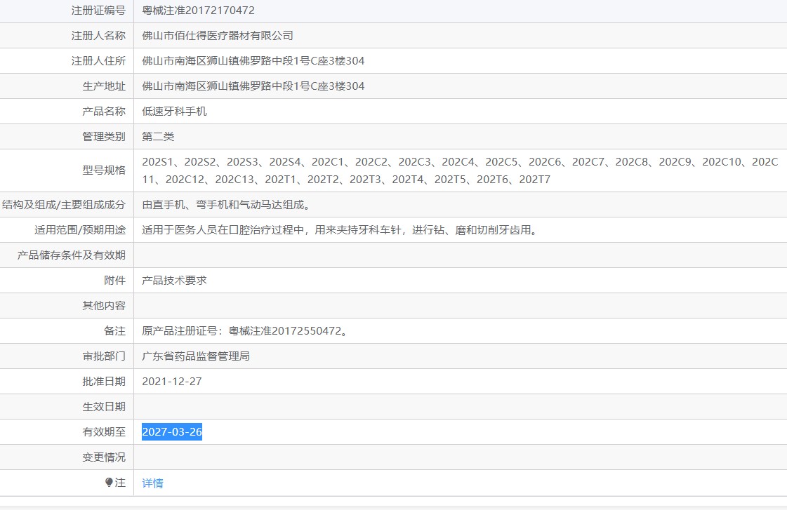The height and width of the screenshot is (510, 787).
Task: Click 由直手机、弯手机和气动马达组成 text
Action: [x=226, y=205]
